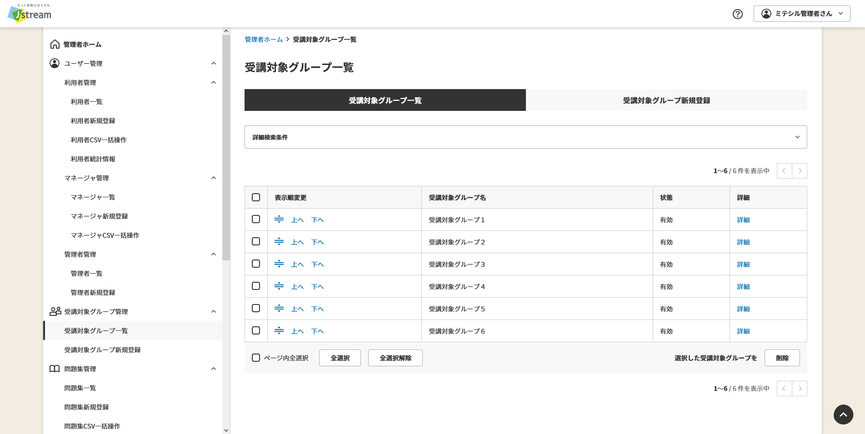Move 受講対象グループ3 up with 上へ
The image size is (865, 434).
coord(297,264)
